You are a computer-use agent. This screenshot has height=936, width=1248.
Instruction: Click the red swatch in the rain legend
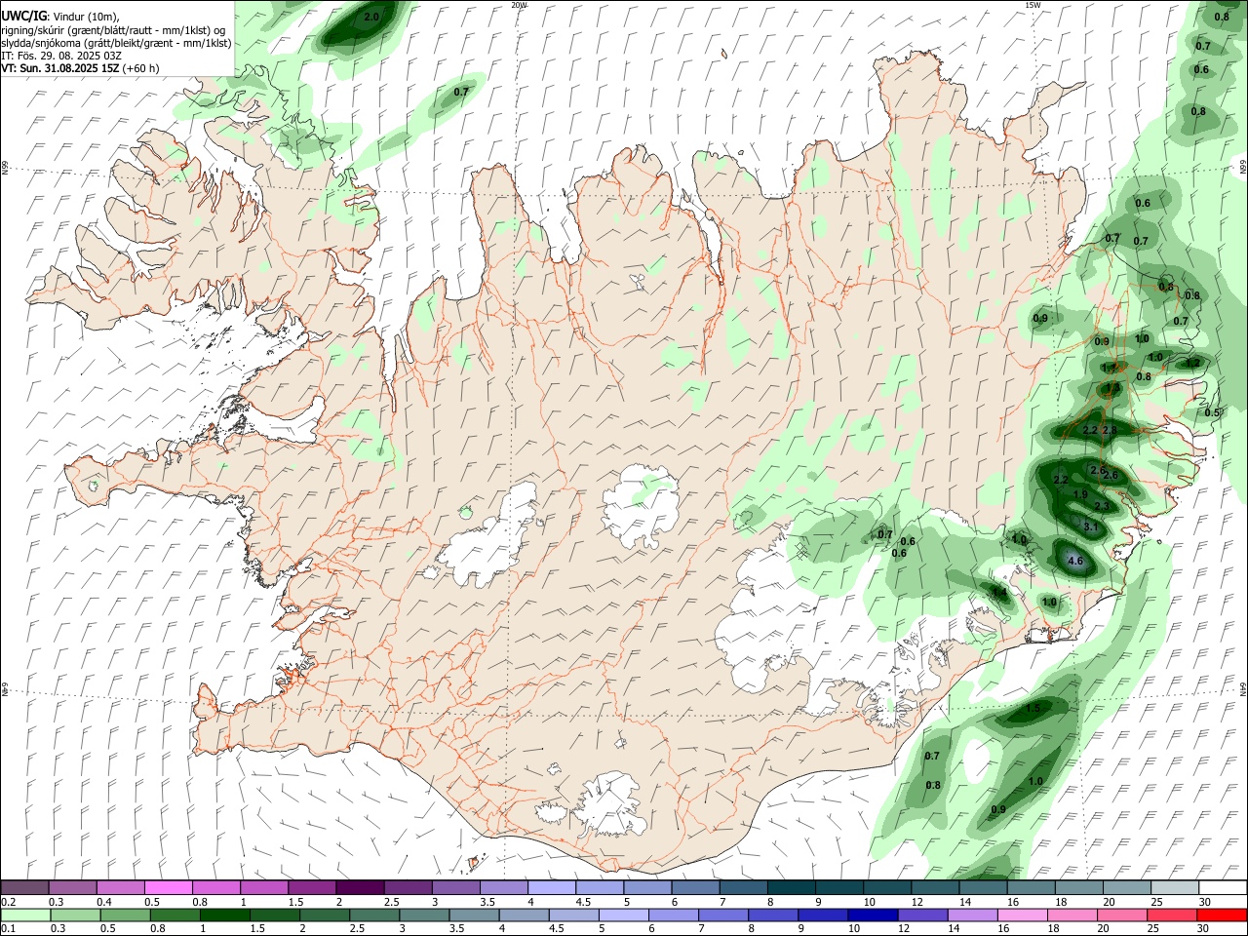pos(1222,915)
